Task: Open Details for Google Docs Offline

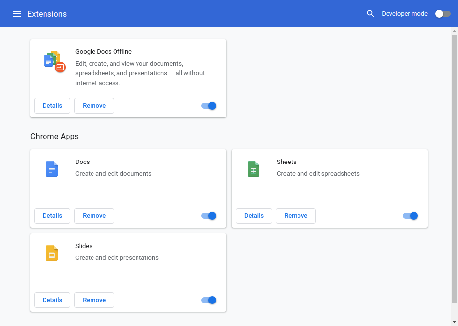Action: (52, 106)
